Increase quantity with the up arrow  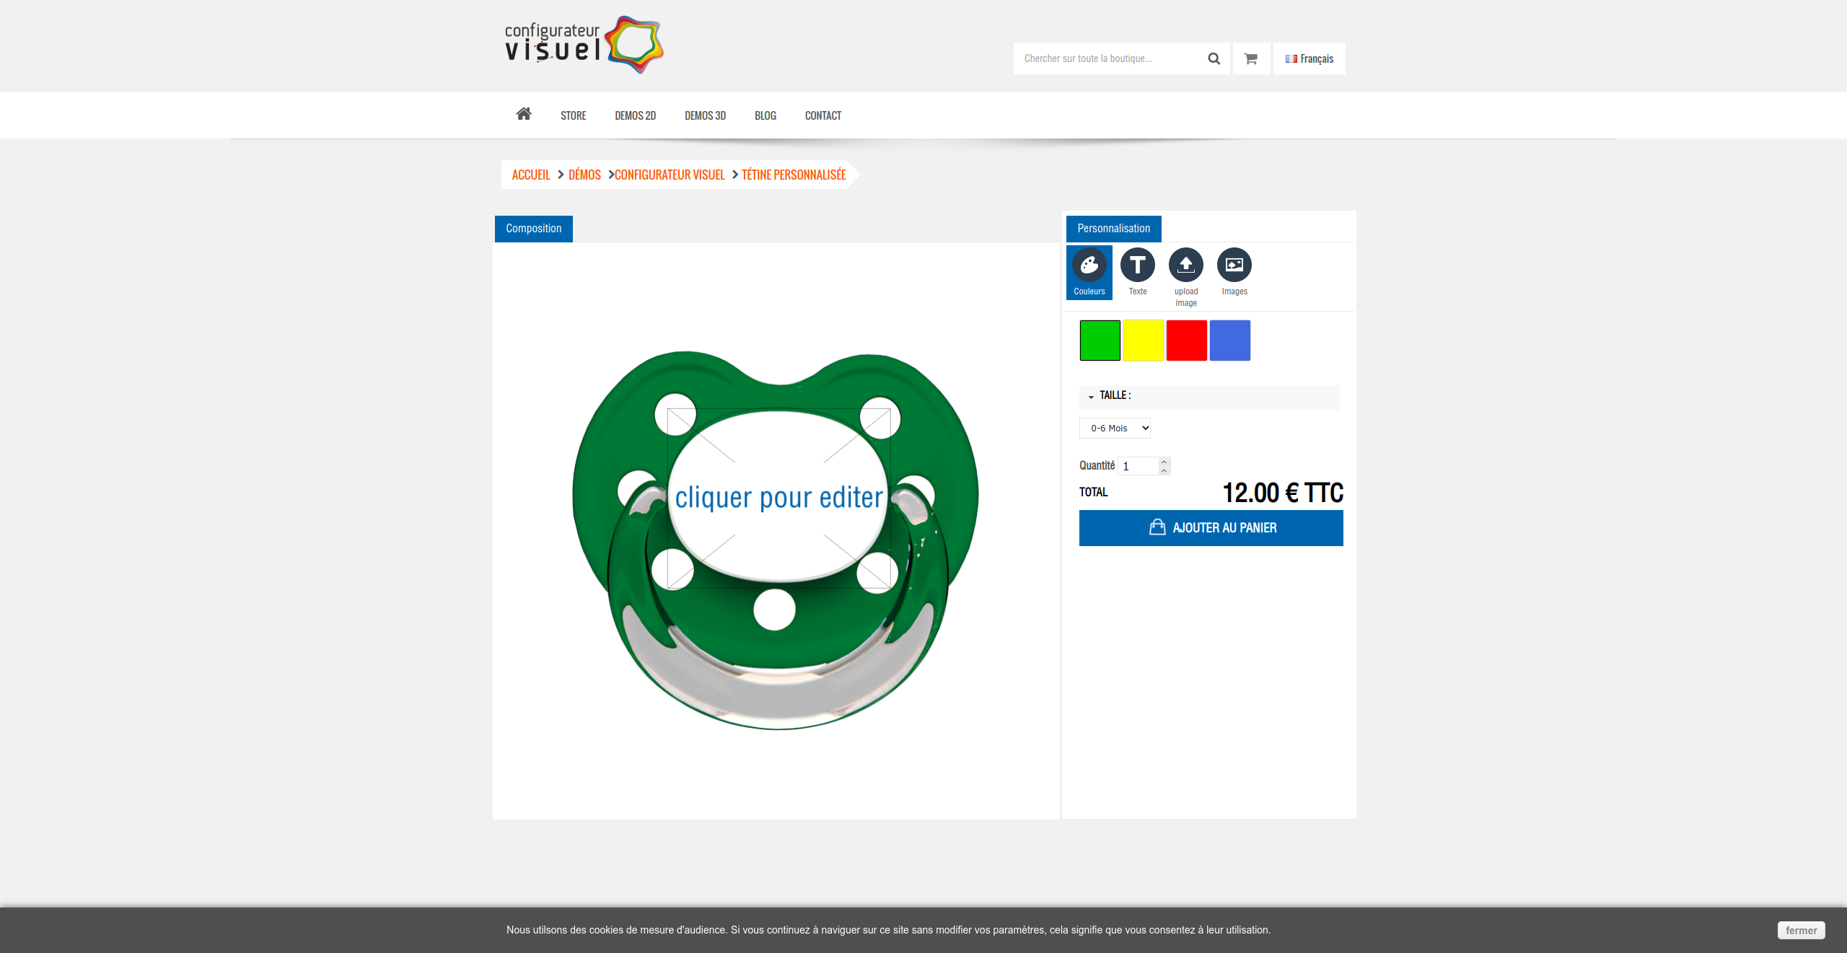click(x=1164, y=462)
